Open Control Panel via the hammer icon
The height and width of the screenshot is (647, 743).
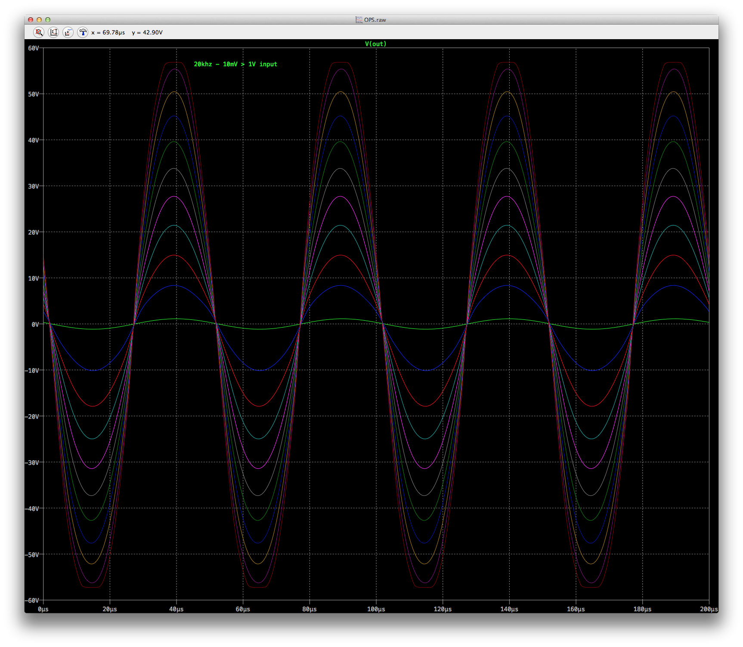(x=83, y=32)
